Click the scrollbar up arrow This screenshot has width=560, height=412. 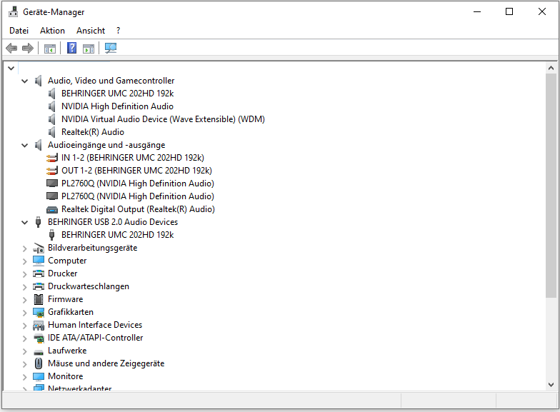point(551,68)
